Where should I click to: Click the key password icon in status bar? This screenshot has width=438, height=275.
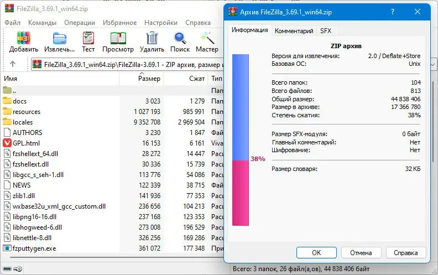click(18, 269)
